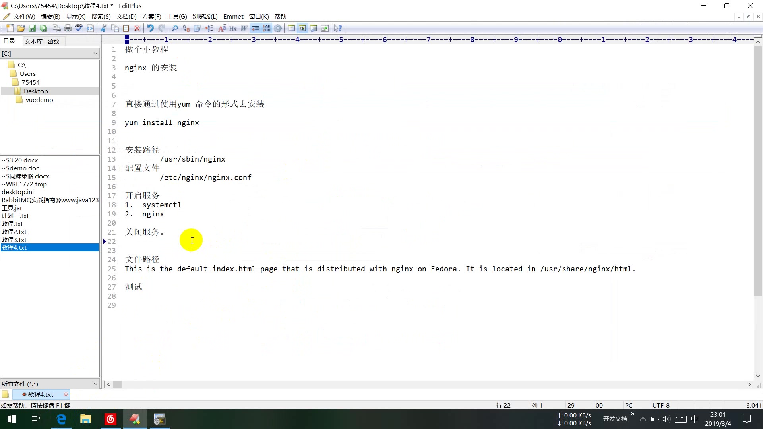Select the Desktop folder in tree
This screenshot has width=763, height=429.
point(35,91)
